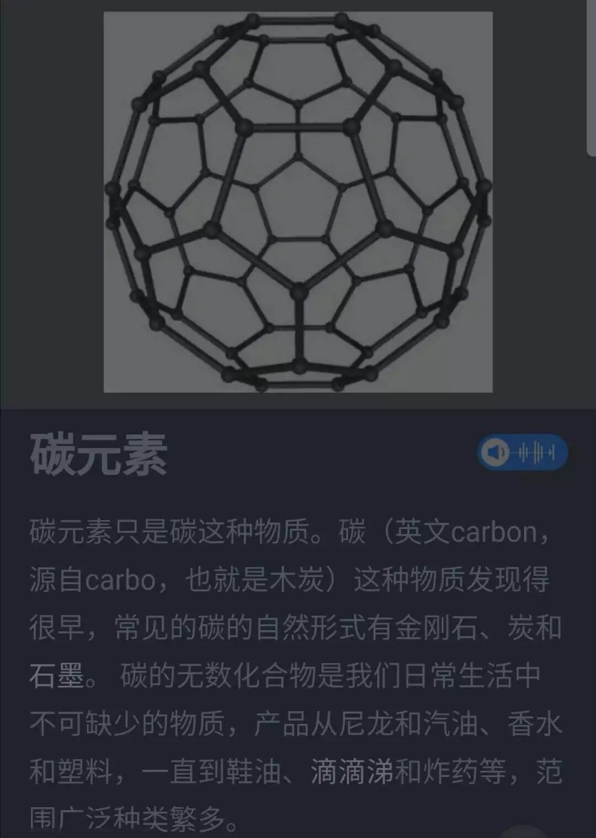Click the word carbon in the first line

494,532
